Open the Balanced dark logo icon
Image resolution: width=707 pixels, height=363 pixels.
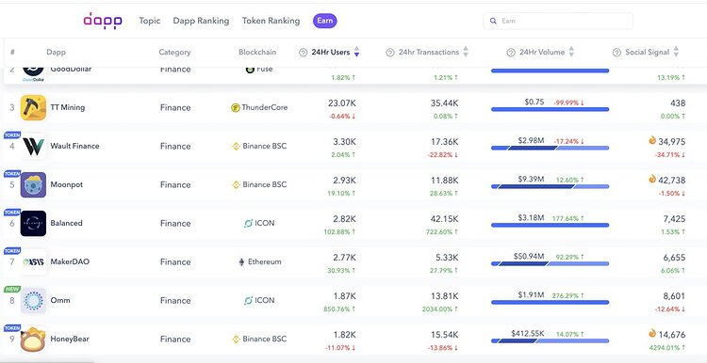[x=33, y=224]
